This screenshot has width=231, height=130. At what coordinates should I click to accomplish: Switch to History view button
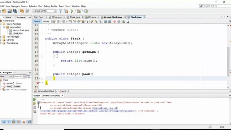pyautogui.click(x=46, y=21)
